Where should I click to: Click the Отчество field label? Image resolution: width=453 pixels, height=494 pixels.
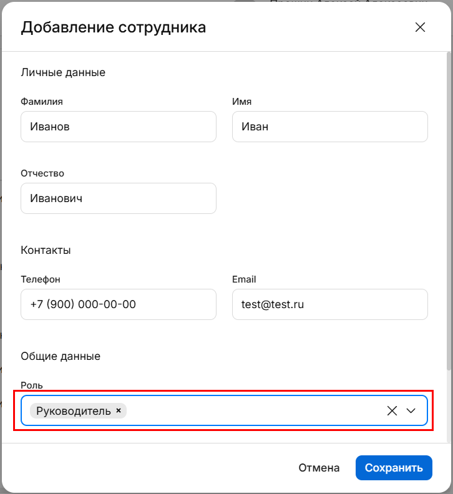coord(42,173)
